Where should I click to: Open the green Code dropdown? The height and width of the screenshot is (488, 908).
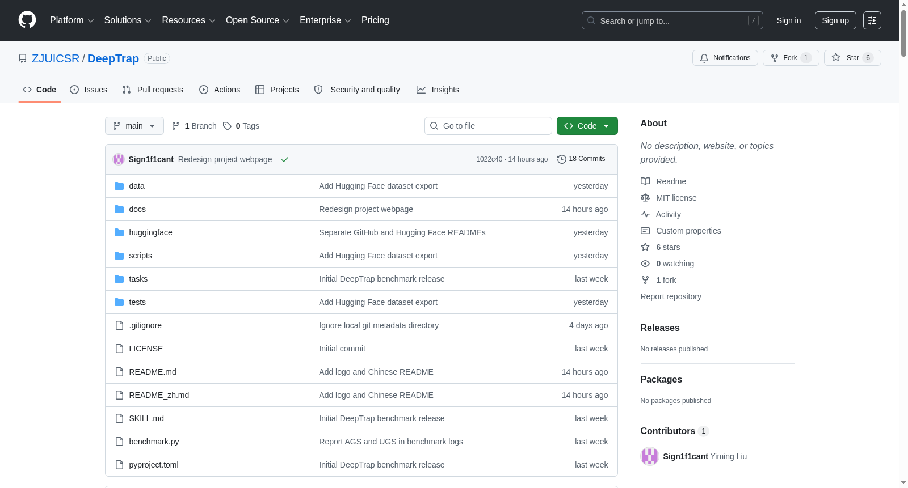pyautogui.click(x=587, y=126)
